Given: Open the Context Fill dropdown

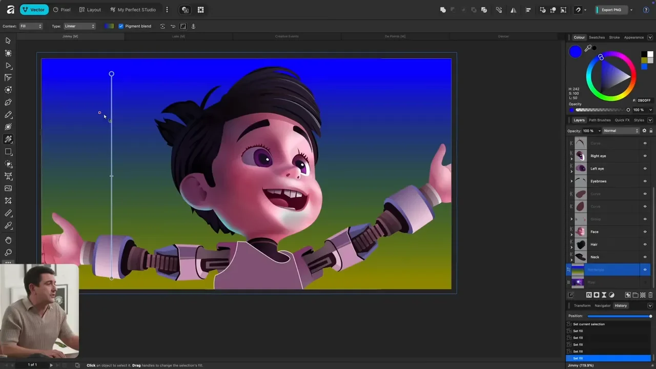Looking at the screenshot, I should (x=31, y=26).
